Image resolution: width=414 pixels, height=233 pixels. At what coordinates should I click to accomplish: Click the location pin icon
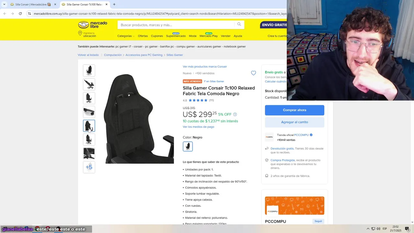coord(80,34)
